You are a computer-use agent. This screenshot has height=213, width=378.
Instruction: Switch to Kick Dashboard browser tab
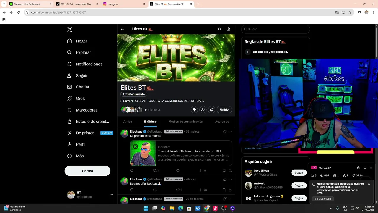(x=30, y=4)
